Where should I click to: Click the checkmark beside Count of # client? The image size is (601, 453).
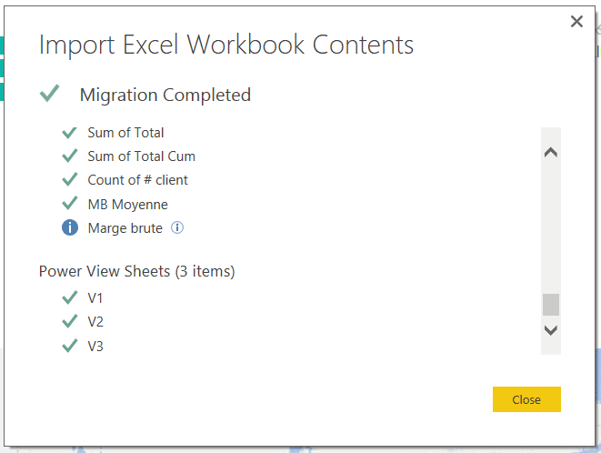[69, 180]
